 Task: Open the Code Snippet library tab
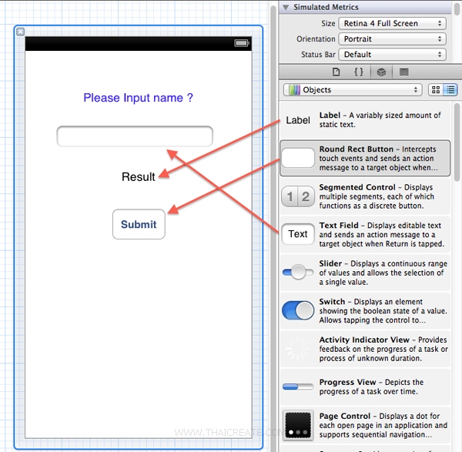[358, 72]
